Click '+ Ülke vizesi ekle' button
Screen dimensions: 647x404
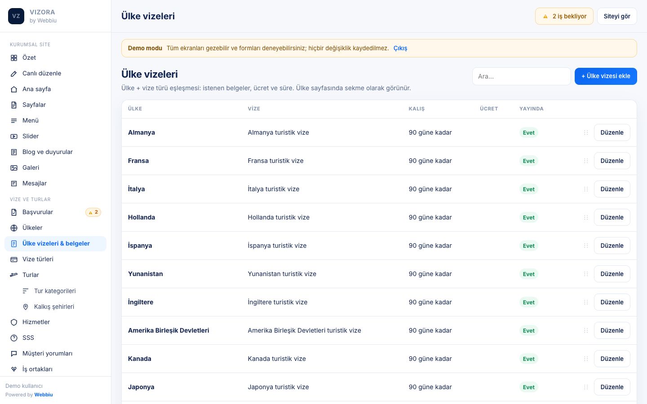click(x=606, y=76)
